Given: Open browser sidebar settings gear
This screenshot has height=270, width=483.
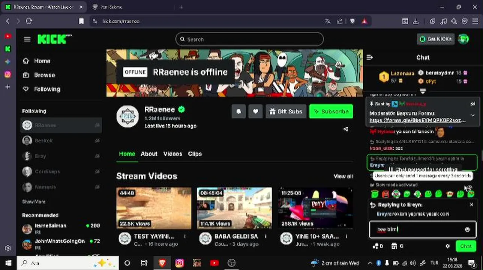Looking at the screenshot, I should pyautogui.click(x=7, y=248).
